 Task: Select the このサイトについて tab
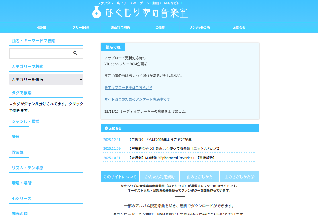click(120, 177)
